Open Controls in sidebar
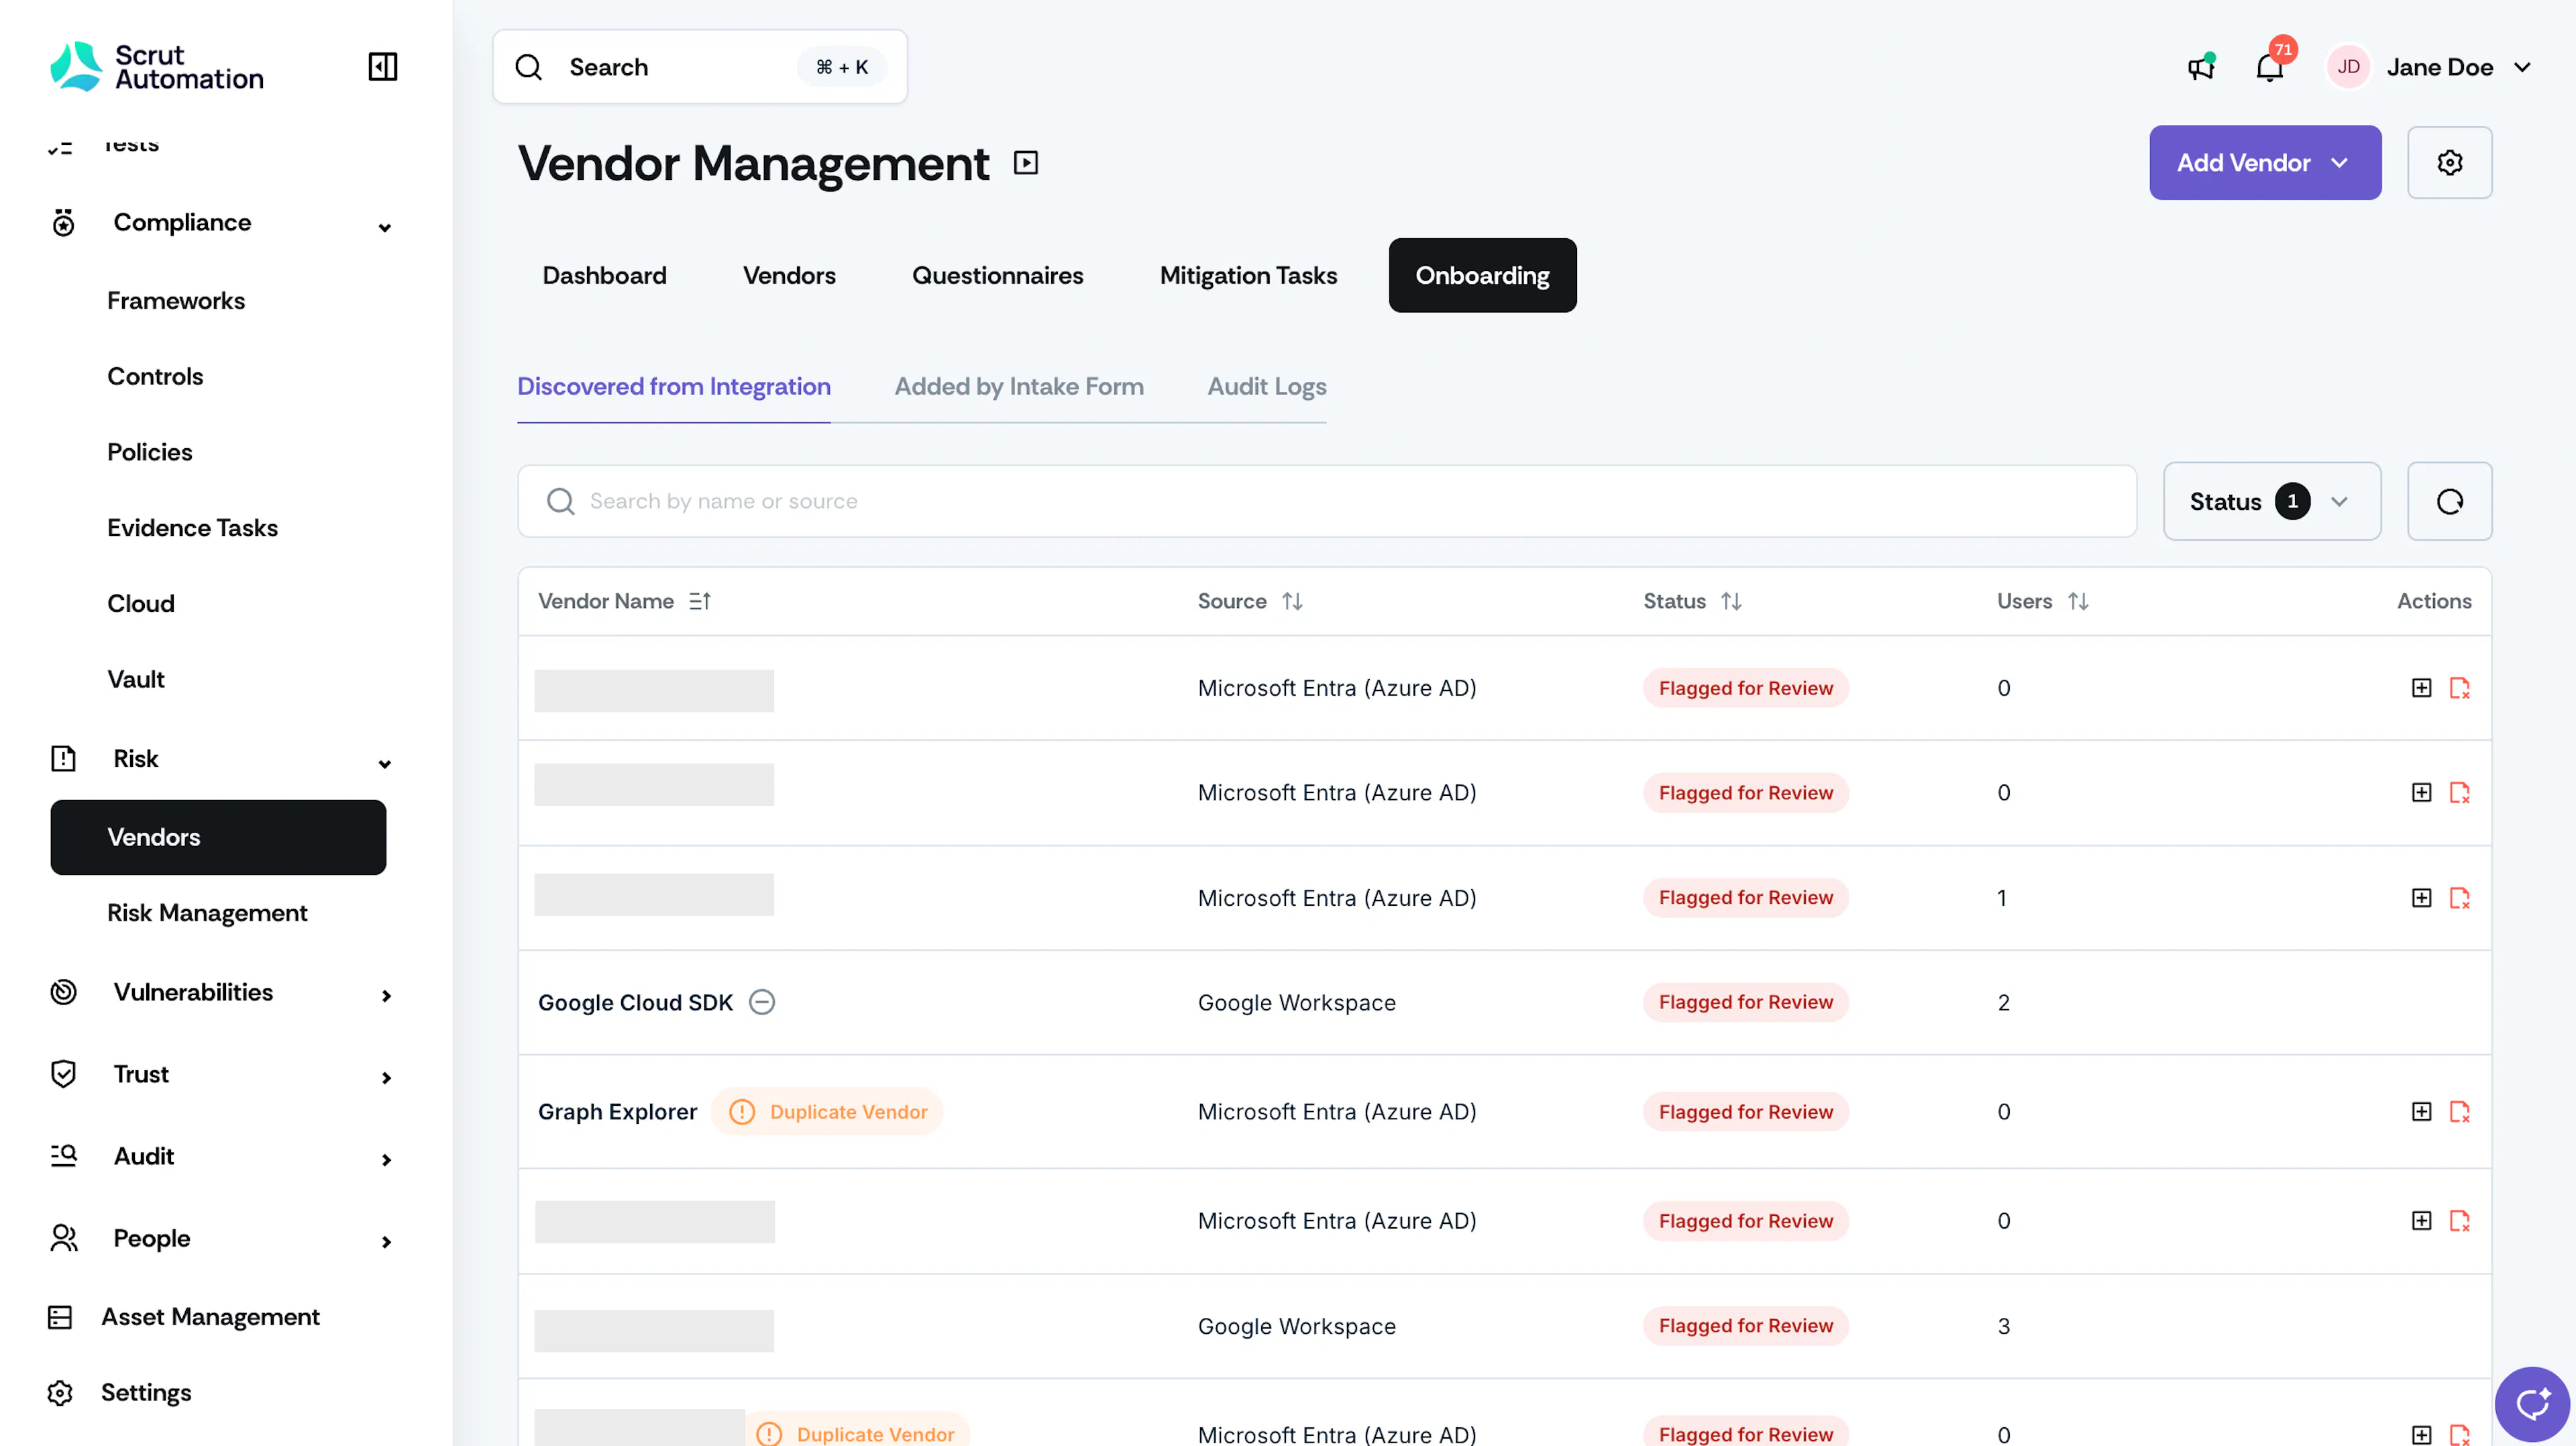2576x1446 pixels. (155, 377)
